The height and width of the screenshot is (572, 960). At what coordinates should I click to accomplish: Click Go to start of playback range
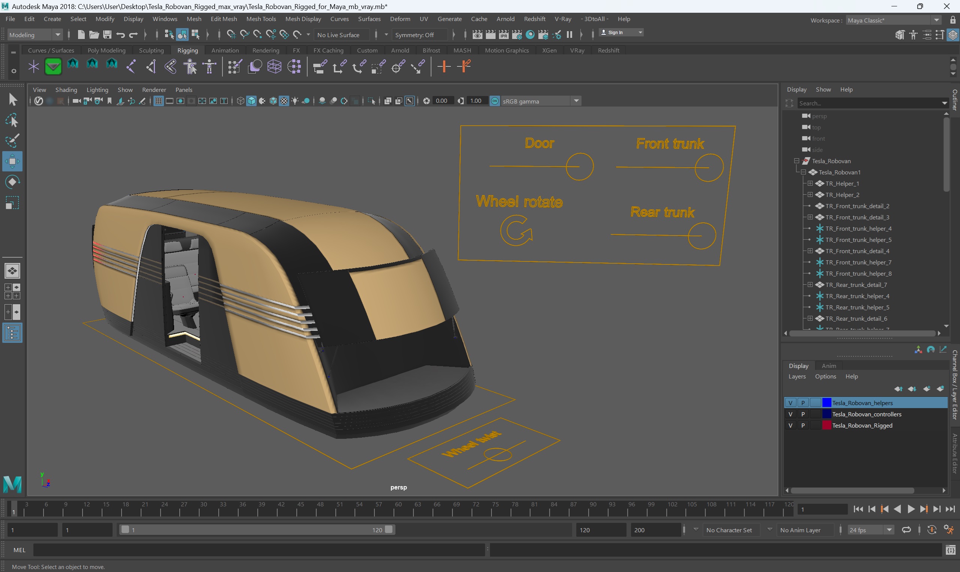point(858,509)
